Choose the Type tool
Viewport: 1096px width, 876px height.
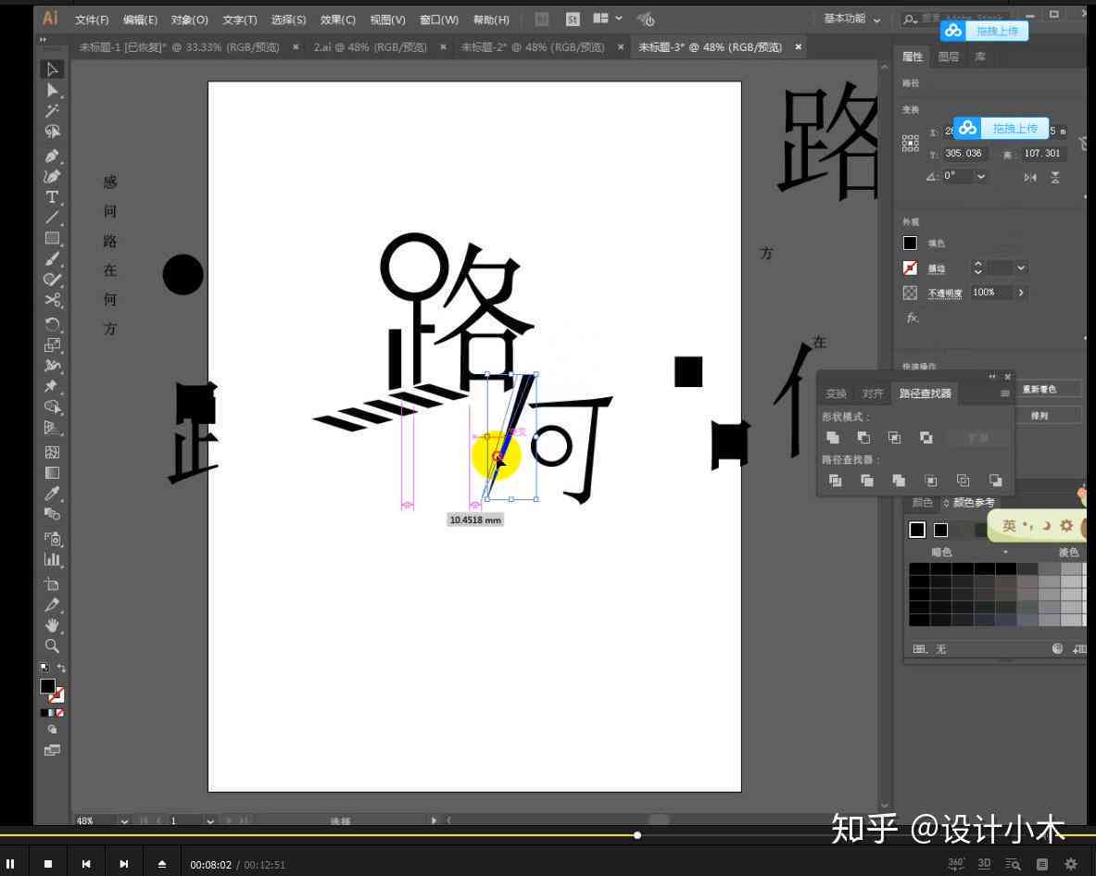click(52, 197)
